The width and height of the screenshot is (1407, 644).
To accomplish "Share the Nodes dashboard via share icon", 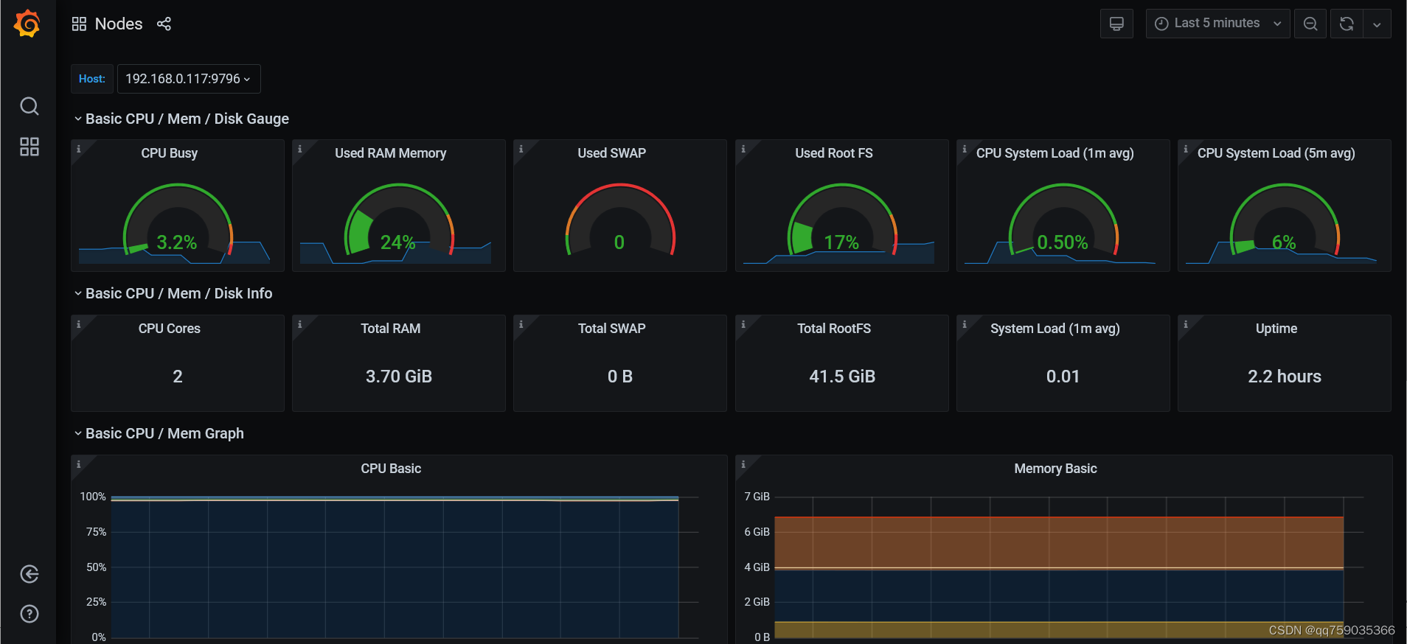I will 164,24.
